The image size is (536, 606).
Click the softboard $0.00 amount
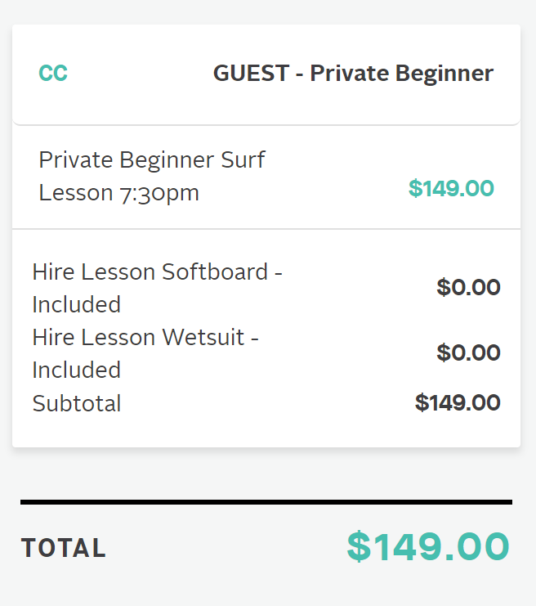click(468, 287)
